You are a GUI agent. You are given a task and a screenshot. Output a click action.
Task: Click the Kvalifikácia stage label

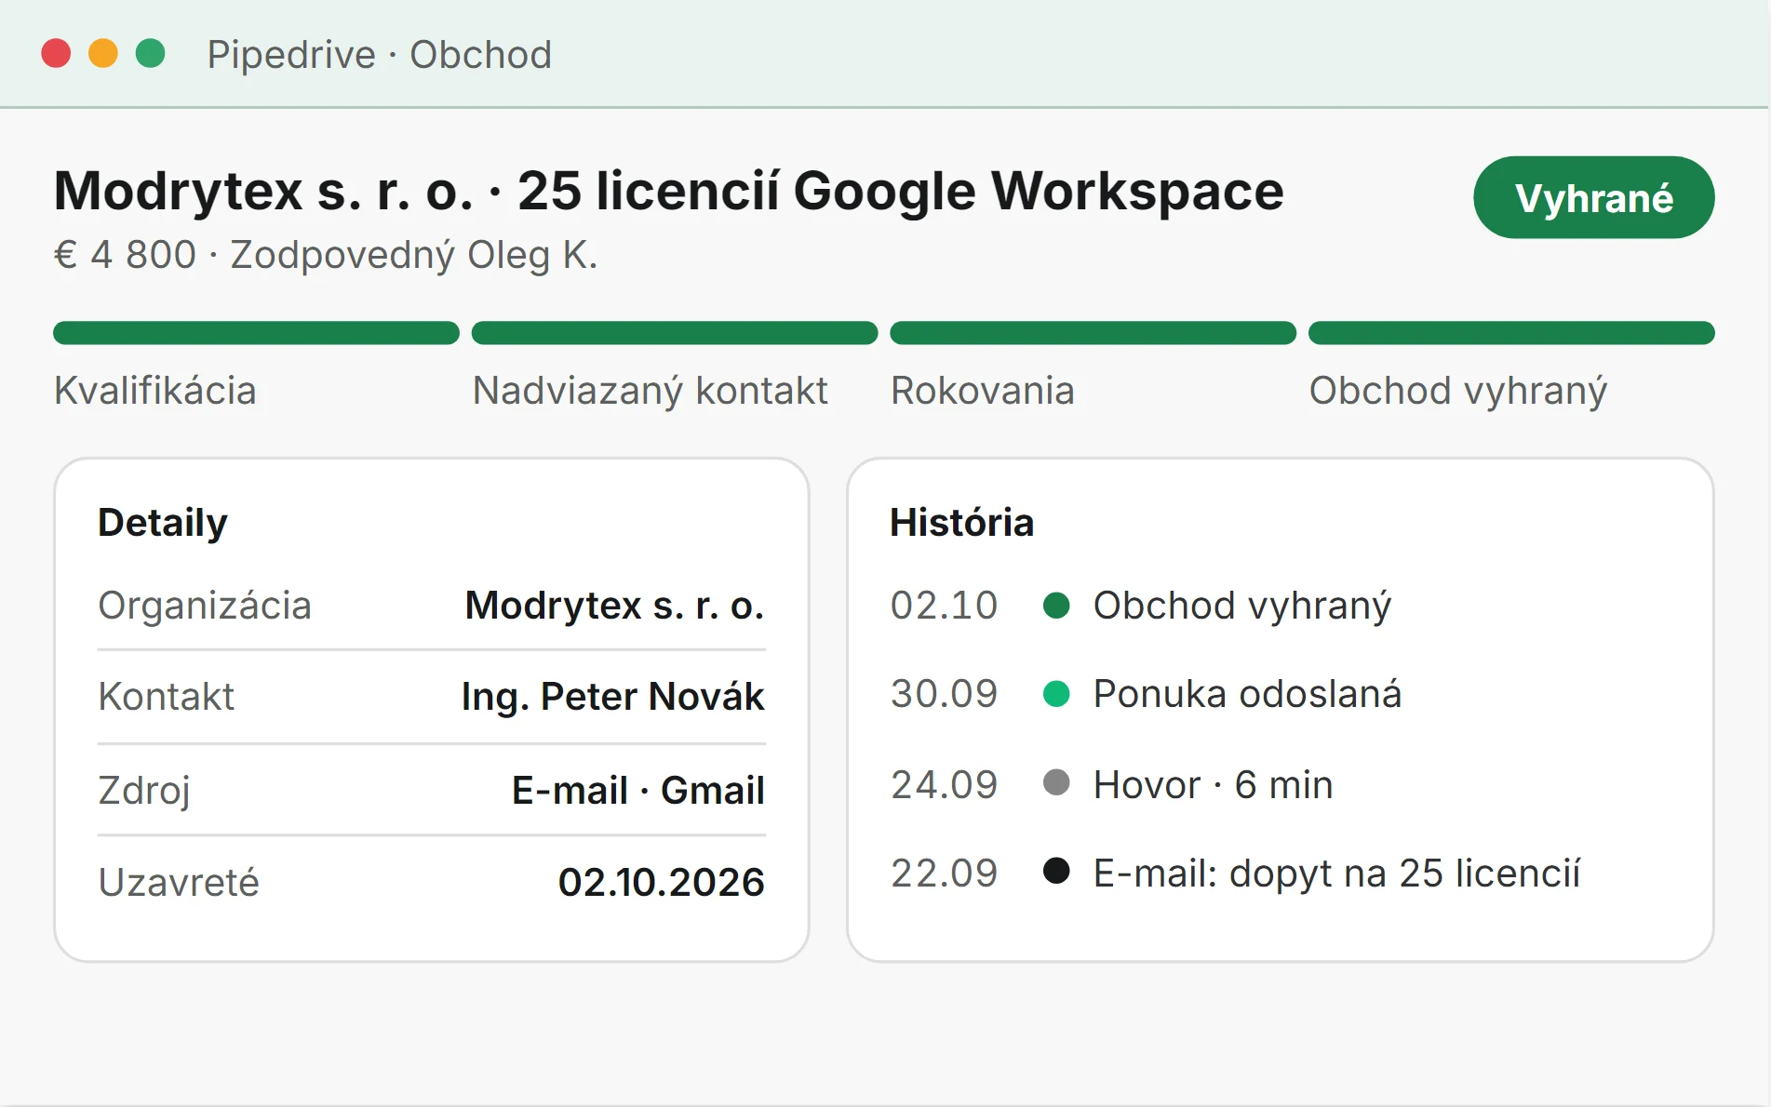154,391
